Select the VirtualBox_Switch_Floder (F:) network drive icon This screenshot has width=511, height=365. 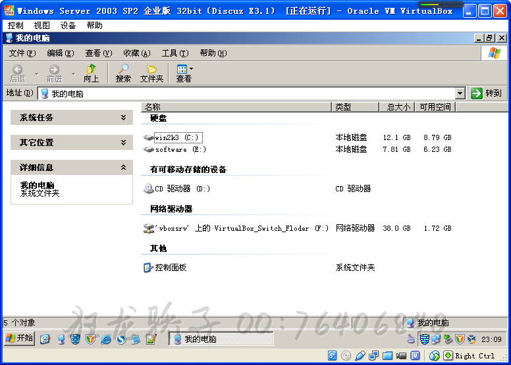[x=149, y=228]
